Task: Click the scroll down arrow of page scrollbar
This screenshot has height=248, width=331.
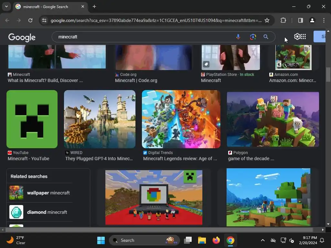Action: pos(328,224)
